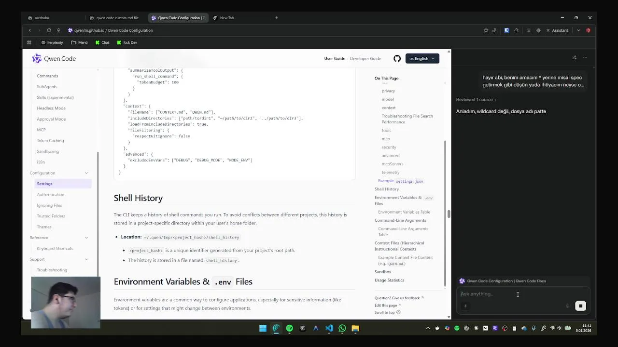Viewport: 618px width, 347px height.
Task: Collapse the Support sidebar section
Action: pos(86,259)
